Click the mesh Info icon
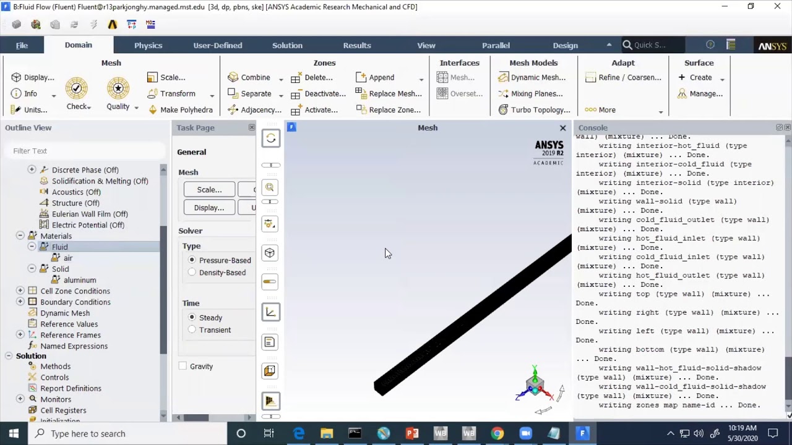Screen dimensions: 792x445 [16, 93]
